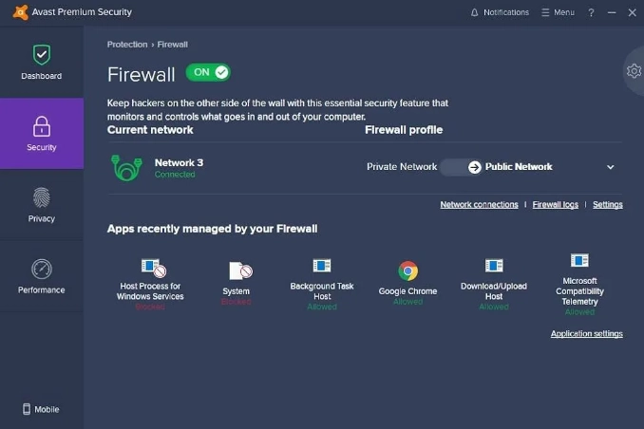Expand the Network 3 details chevron
Image resolution: width=644 pixels, height=429 pixels.
tap(610, 167)
